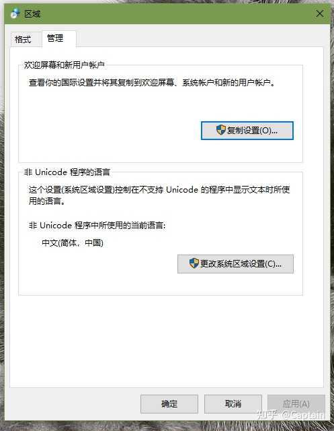
Task: Click the 区域 window title text
Action: pyautogui.click(x=32, y=13)
